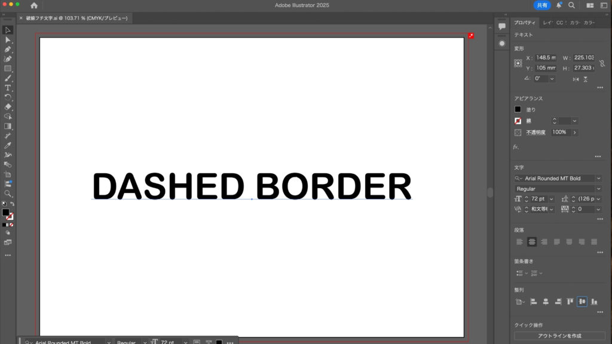Open the Arial Rounded MT Bold font dropdown

pos(598,178)
